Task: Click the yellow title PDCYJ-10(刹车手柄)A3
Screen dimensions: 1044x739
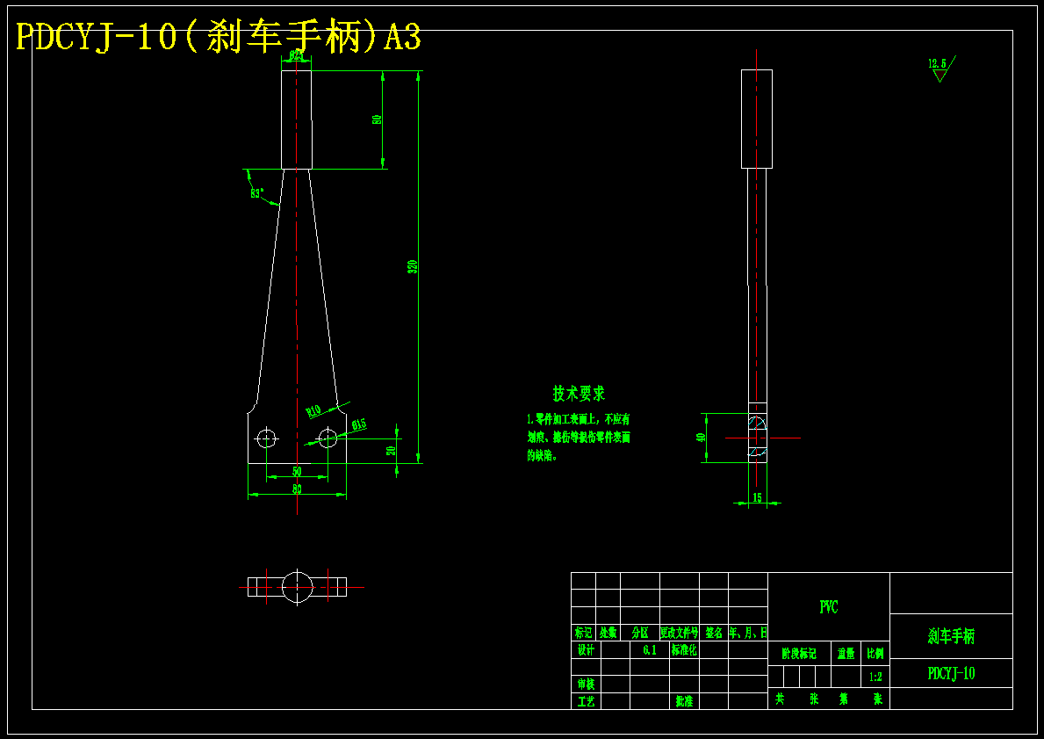Action: pos(219,38)
